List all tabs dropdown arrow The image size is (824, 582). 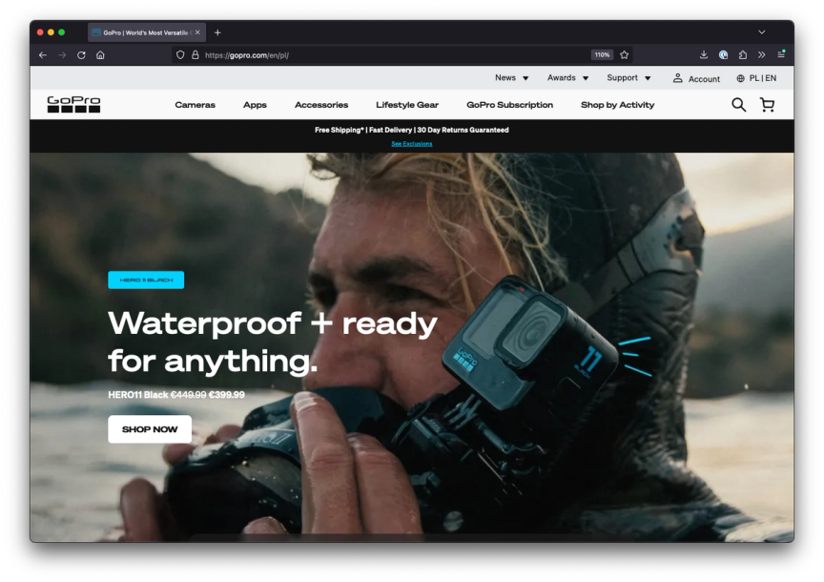(761, 32)
